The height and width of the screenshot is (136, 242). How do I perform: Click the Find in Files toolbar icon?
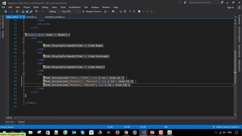coord(113,12)
